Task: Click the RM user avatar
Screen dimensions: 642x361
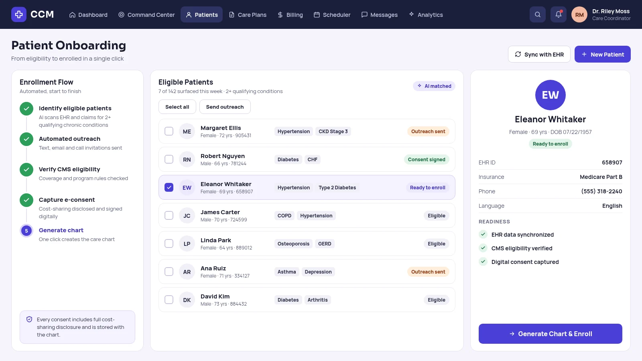Action: (579, 14)
